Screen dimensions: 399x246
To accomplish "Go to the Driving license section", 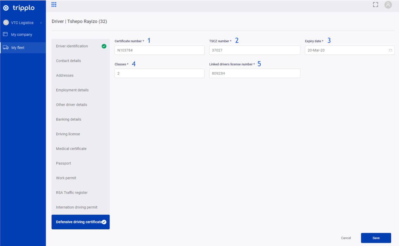I will click(x=68, y=134).
